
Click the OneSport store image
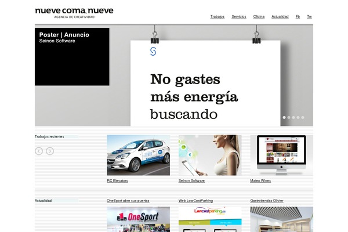[x=139, y=219]
